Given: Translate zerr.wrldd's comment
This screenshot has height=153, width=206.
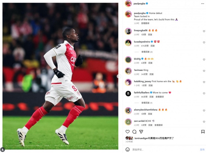Looking at the screenshot, I should tap(158, 125).
